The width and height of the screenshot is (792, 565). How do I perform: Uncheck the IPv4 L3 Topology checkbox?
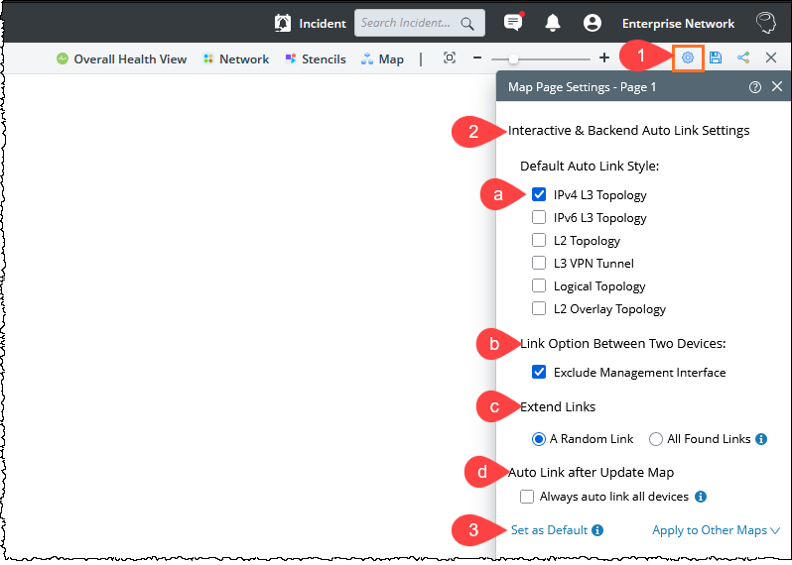539,195
